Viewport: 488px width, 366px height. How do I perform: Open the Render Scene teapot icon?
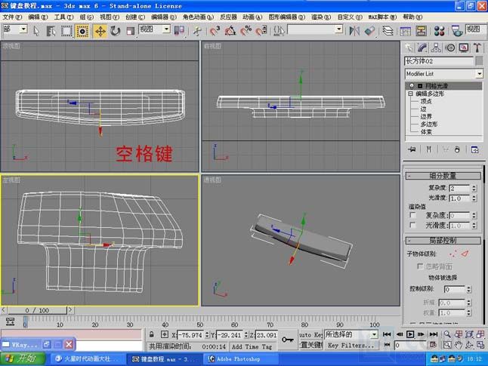tap(457, 31)
